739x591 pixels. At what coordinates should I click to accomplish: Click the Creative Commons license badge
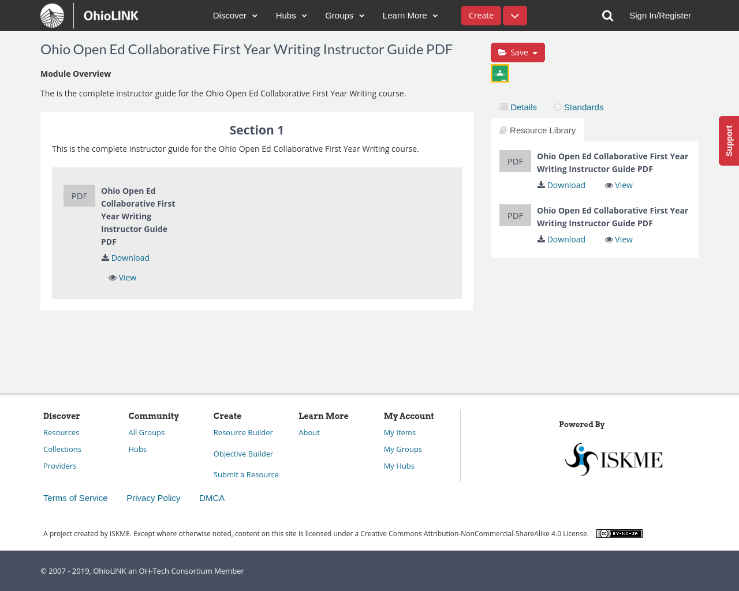click(619, 534)
